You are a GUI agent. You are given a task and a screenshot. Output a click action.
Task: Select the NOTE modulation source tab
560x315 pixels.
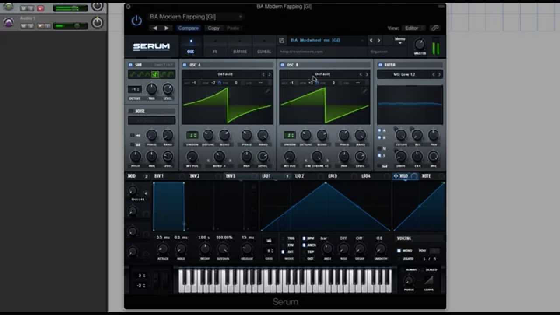pos(426,176)
